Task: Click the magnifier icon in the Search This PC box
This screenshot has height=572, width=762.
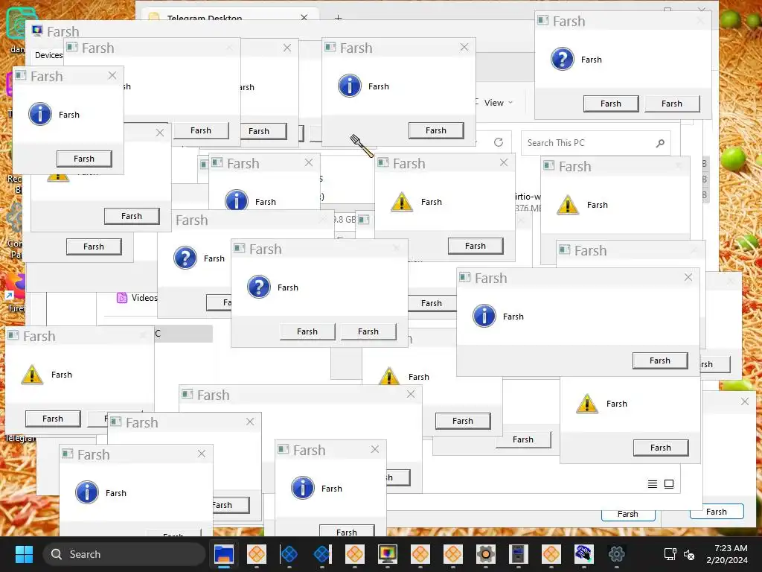Action: pyautogui.click(x=660, y=143)
